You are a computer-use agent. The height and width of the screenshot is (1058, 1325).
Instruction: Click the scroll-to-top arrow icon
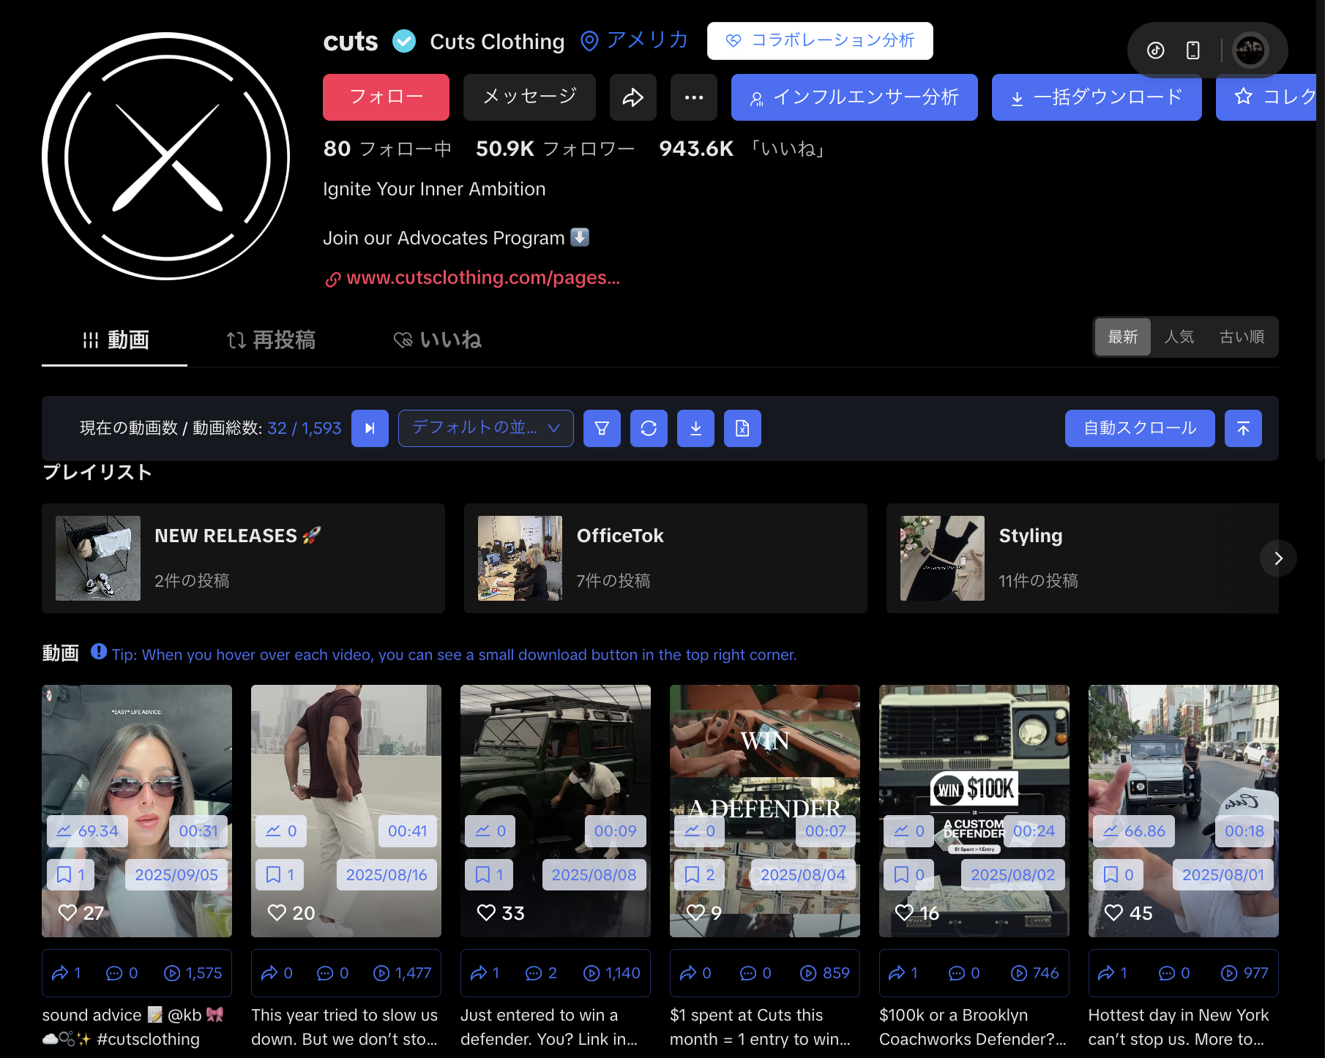1243,428
